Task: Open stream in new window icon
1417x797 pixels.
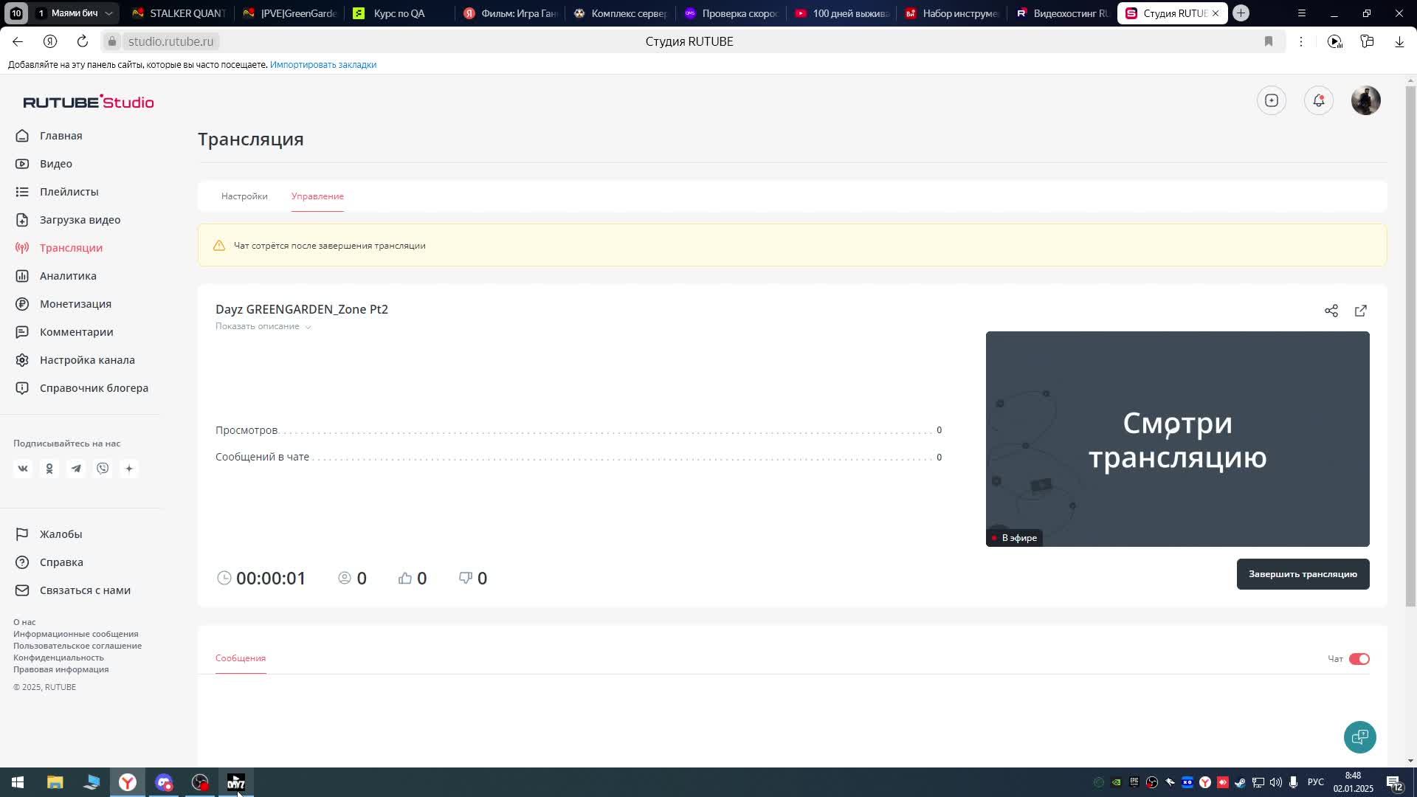Action: click(x=1360, y=311)
